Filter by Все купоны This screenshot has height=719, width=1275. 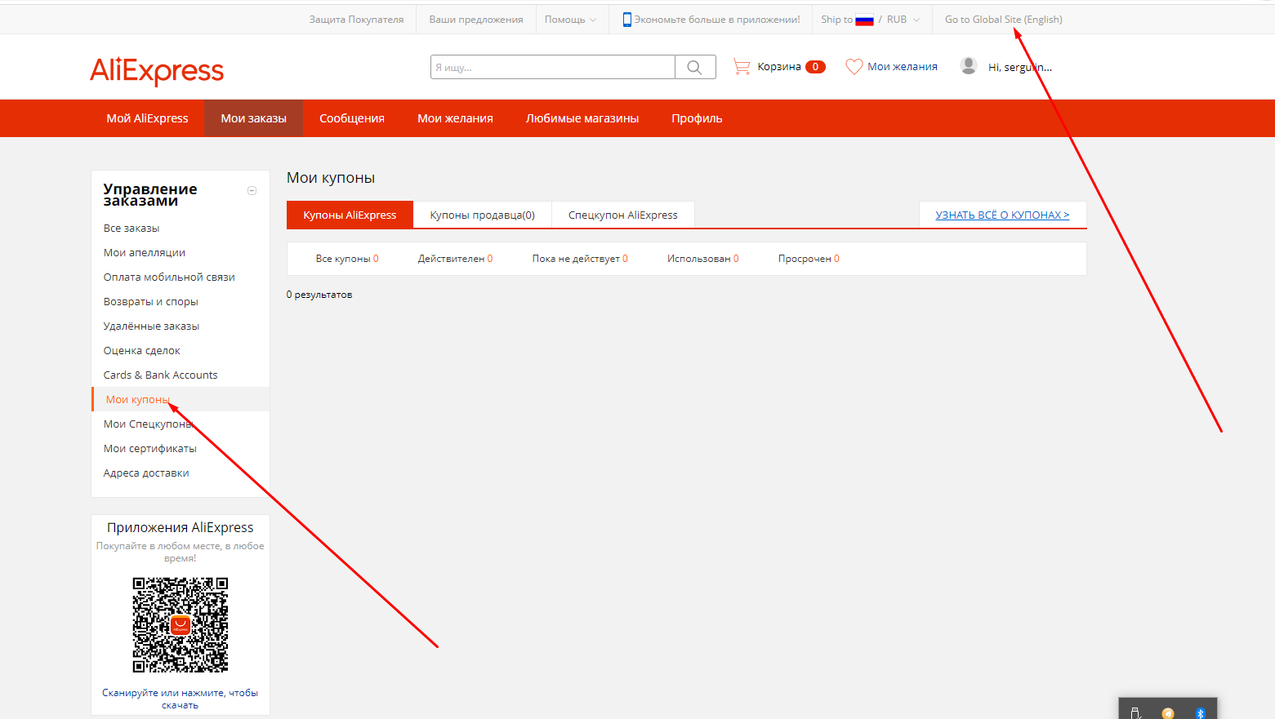[x=347, y=259]
